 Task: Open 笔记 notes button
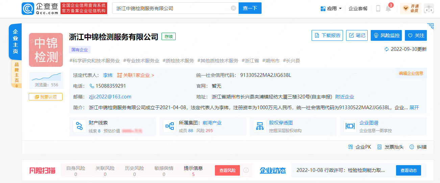click(x=357, y=35)
